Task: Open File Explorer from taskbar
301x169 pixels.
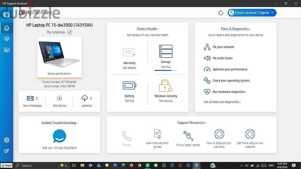Action: click(x=82, y=165)
